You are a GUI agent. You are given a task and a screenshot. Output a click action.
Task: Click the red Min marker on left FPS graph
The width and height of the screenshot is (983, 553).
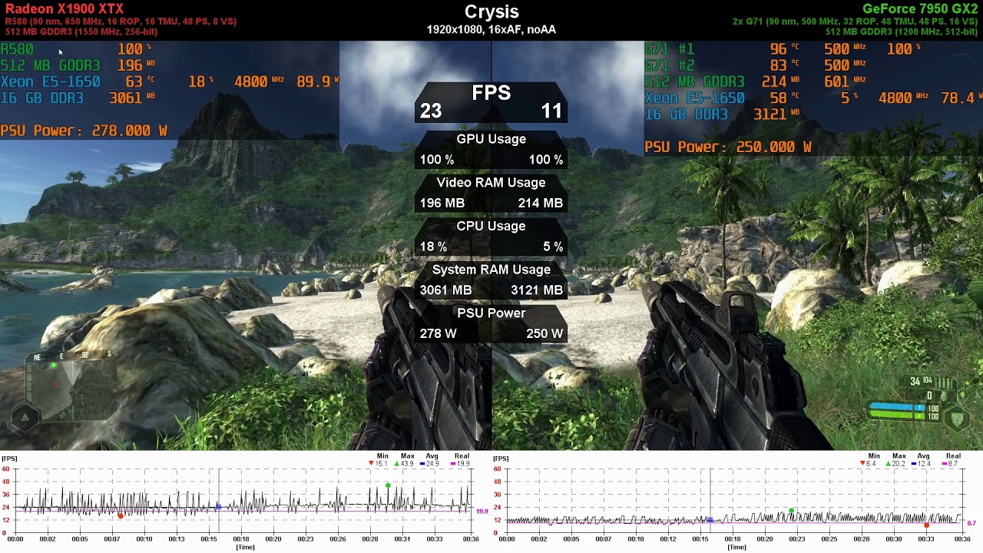121,515
